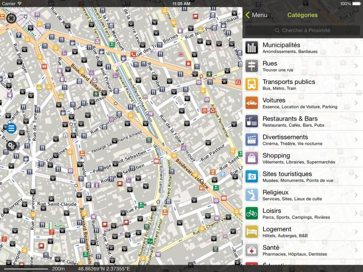This screenshot has height=272, width=363.
Task: Tap the Shopping bag icon
Action: [252, 158]
